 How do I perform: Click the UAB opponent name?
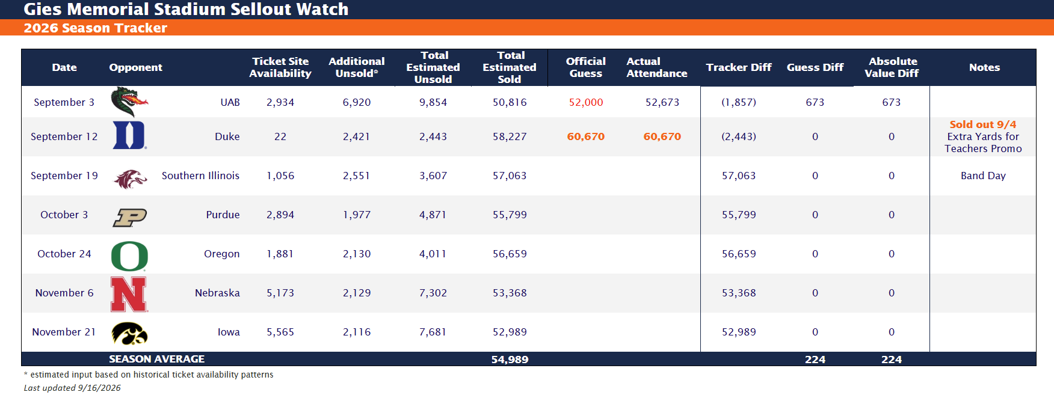click(x=230, y=102)
